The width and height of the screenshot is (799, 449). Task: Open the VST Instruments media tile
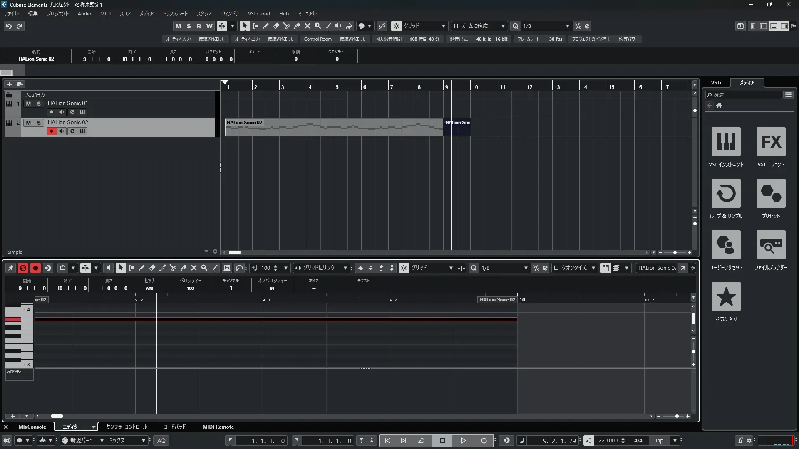pyautogui.click(x=726, y=142)
